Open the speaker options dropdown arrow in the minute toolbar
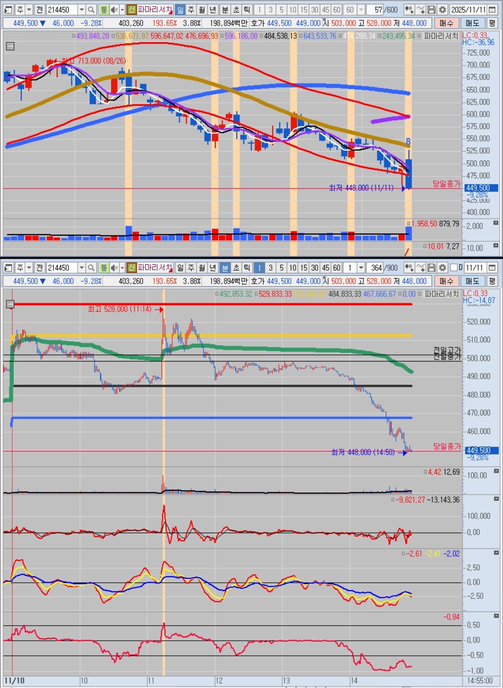 pos(122,267)
